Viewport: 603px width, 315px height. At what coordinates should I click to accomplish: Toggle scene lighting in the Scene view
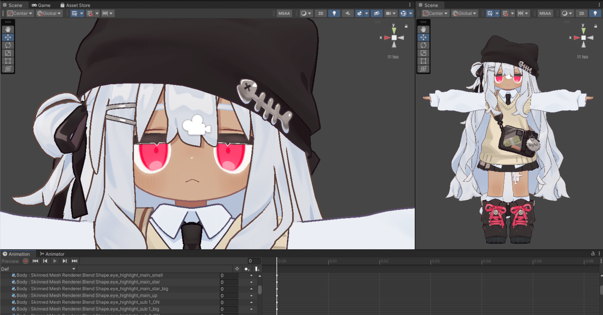click(x=334, y=13)
